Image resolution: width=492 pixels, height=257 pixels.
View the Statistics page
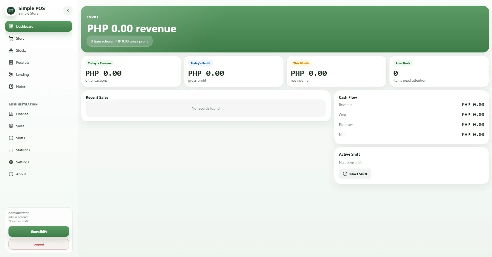38,150
